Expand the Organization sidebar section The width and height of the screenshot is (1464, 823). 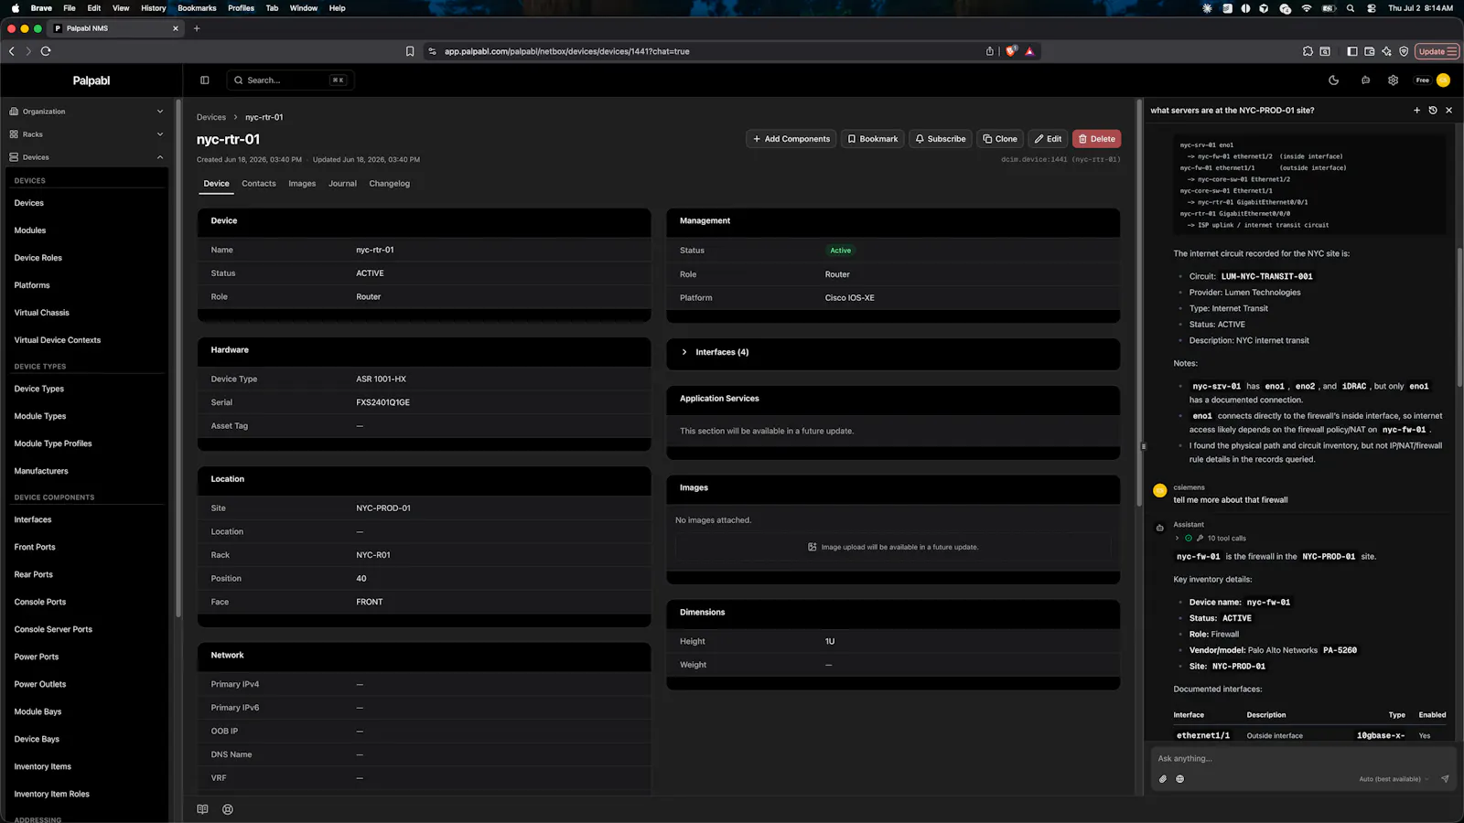(x=86, y=112)
